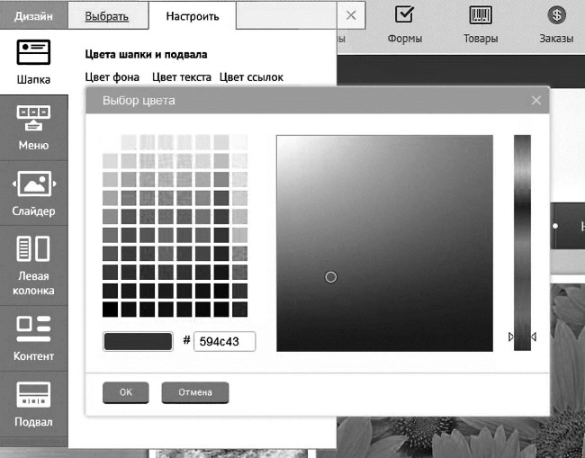
Task: Pick the bottom-right palette swatch
Action: click(240, 310)
